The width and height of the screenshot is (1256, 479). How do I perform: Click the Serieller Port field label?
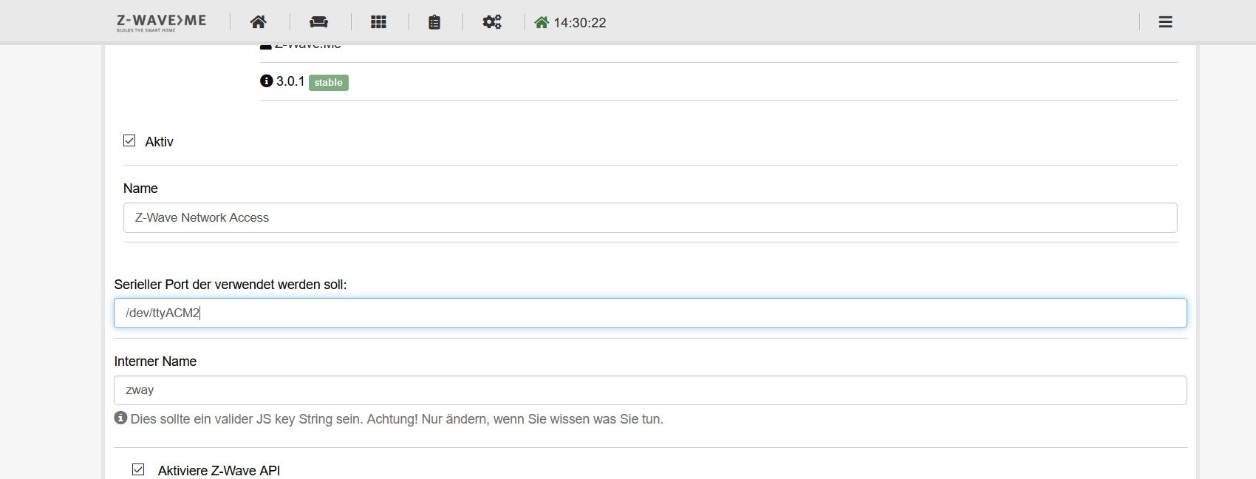pos(231,285)
